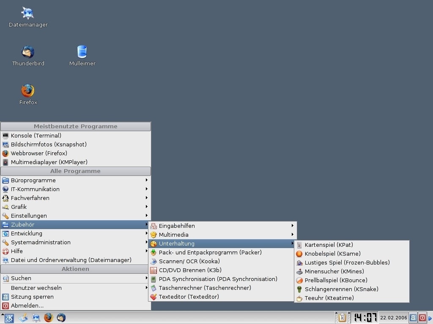Viewport: 433px width, 324px height.
Task: Launch Konsole (Terminal) from the menu
Action: coord(76,135)
